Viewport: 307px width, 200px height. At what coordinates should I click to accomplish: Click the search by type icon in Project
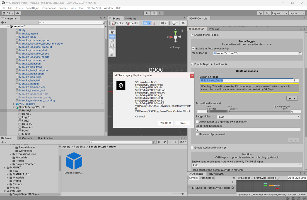point(159,142)
